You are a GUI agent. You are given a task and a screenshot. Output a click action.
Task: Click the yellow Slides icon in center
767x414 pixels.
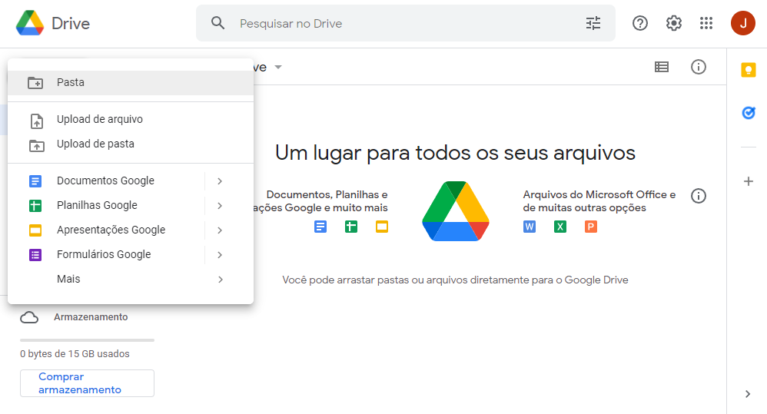pos(382,227)
